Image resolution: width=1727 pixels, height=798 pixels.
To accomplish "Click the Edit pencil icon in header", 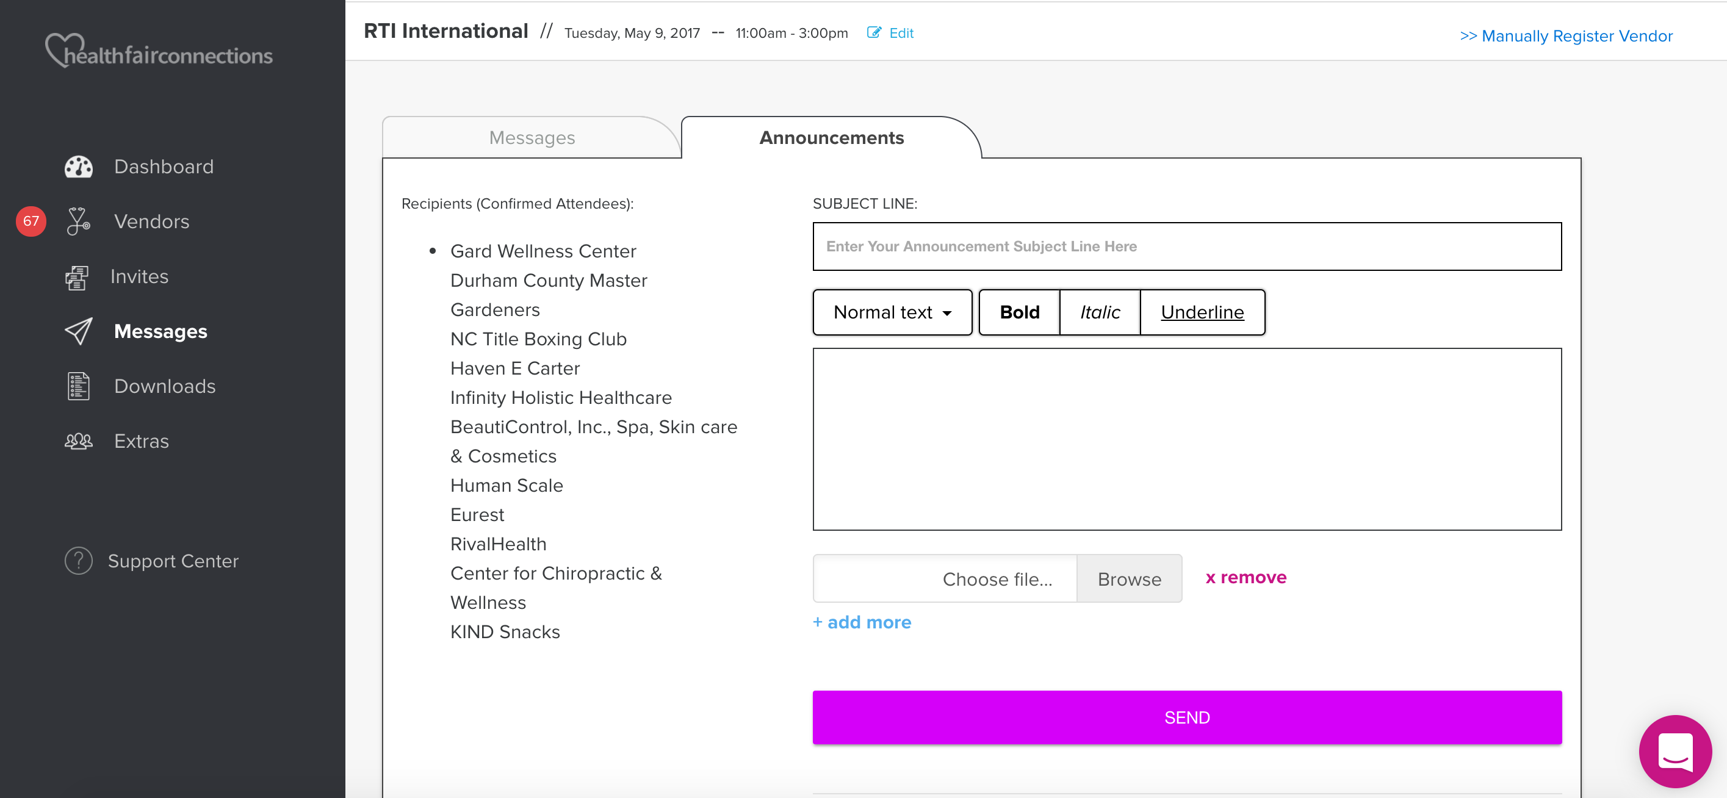I will 873,33.
